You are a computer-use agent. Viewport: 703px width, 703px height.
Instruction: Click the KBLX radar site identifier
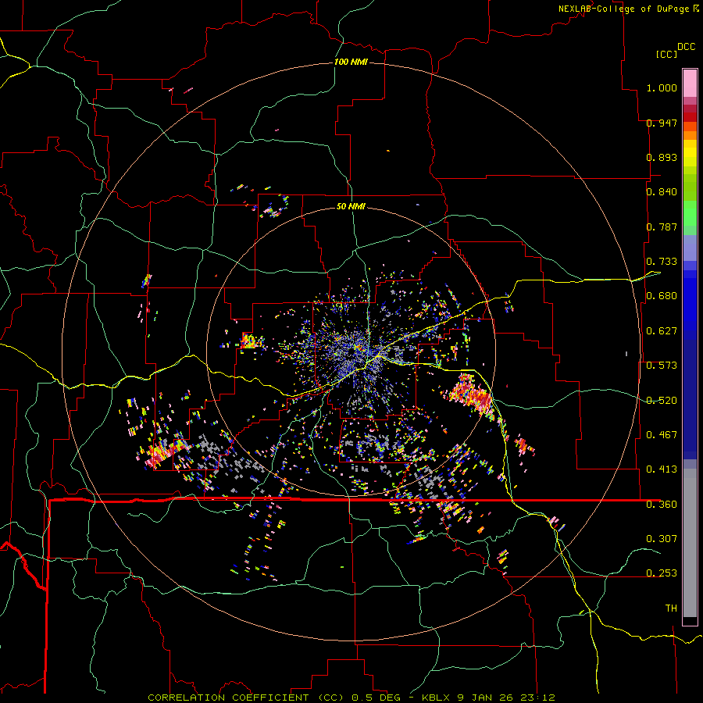pos(437,698)
